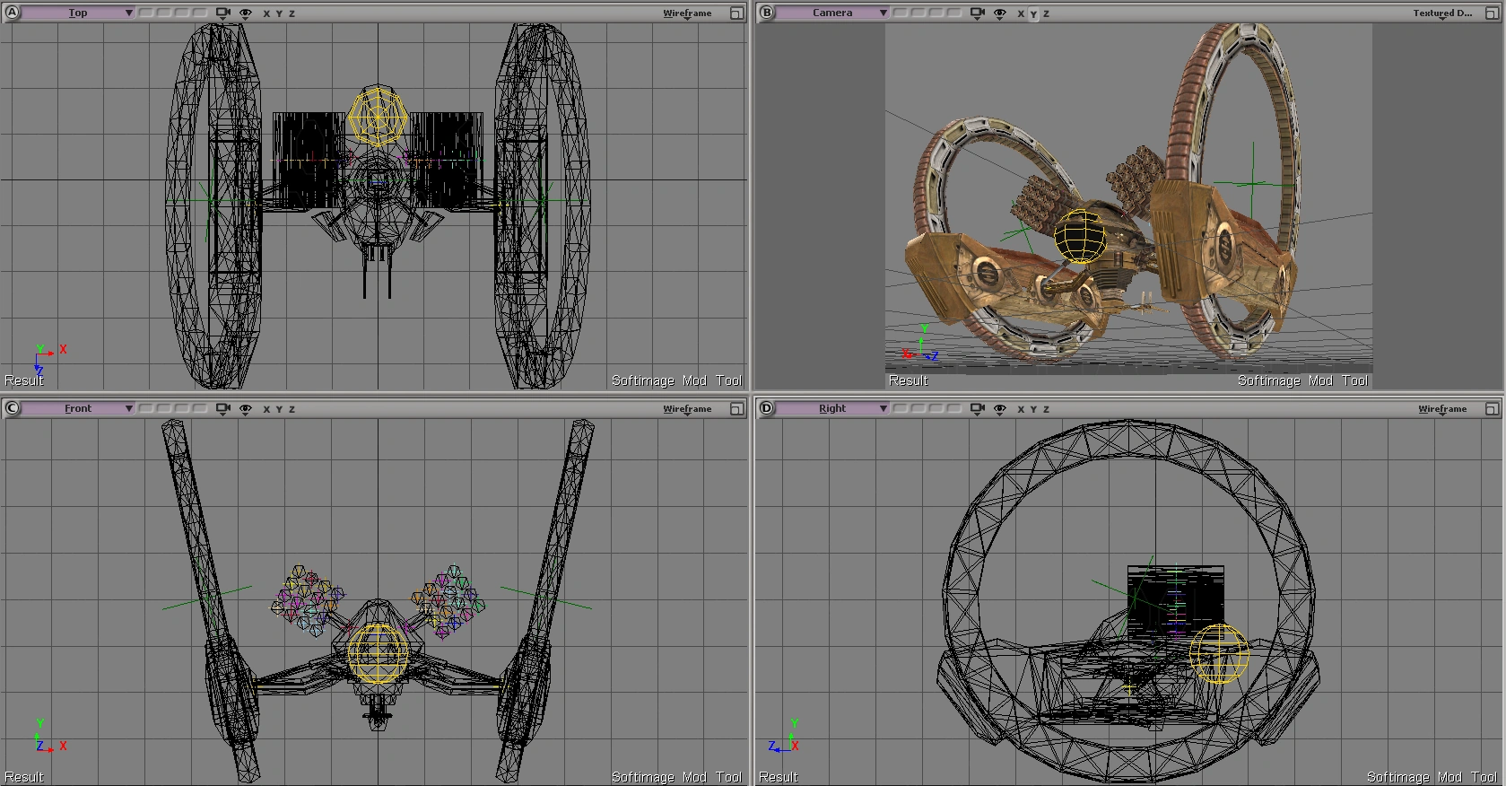Open the camera menu icon in Front viewport

point(223,409)
